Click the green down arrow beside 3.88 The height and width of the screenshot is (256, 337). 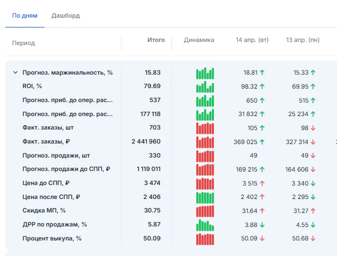pyautogui.click(x=262, y=225)
